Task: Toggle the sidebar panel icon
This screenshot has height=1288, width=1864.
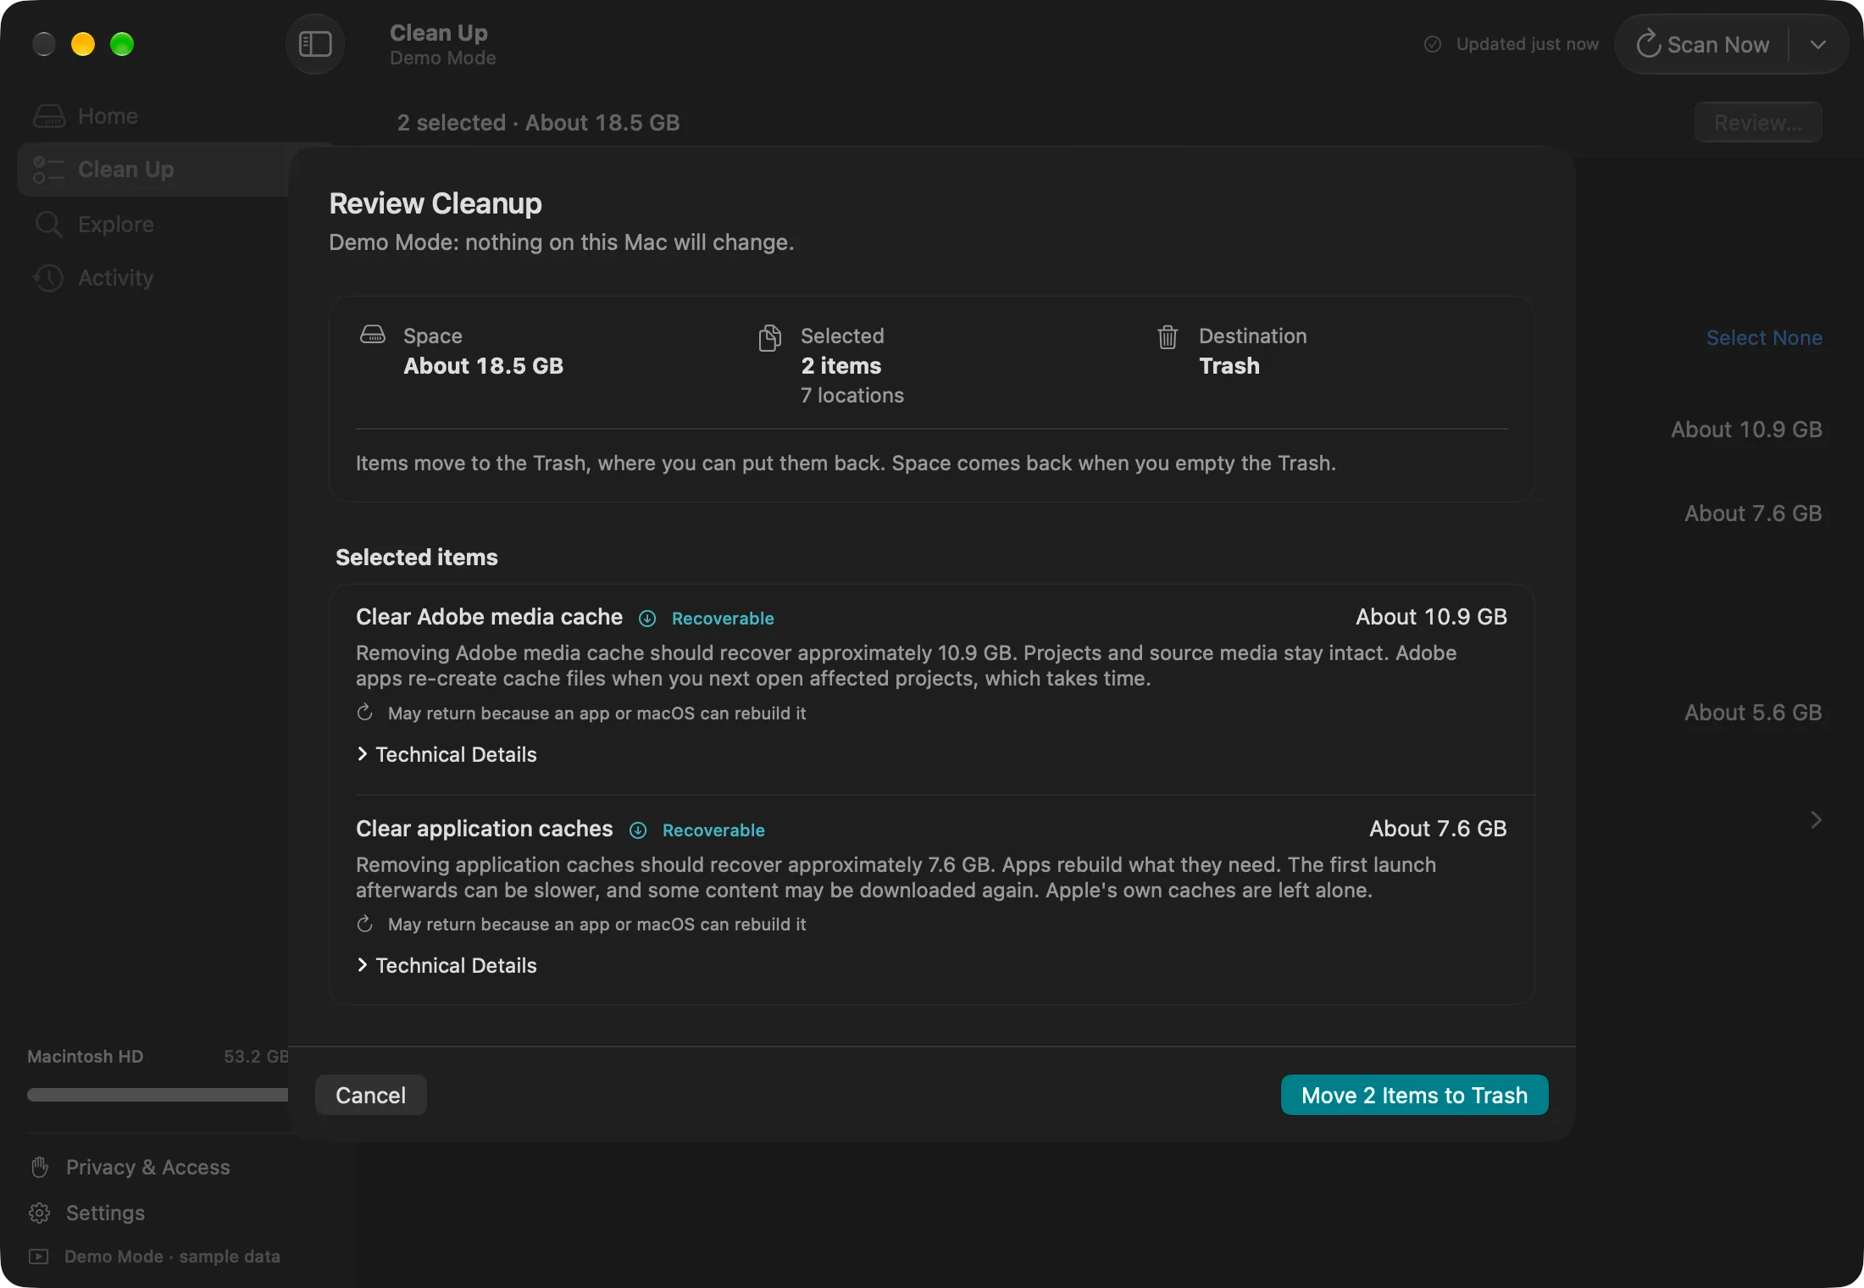Action: (x=315, y=44)
